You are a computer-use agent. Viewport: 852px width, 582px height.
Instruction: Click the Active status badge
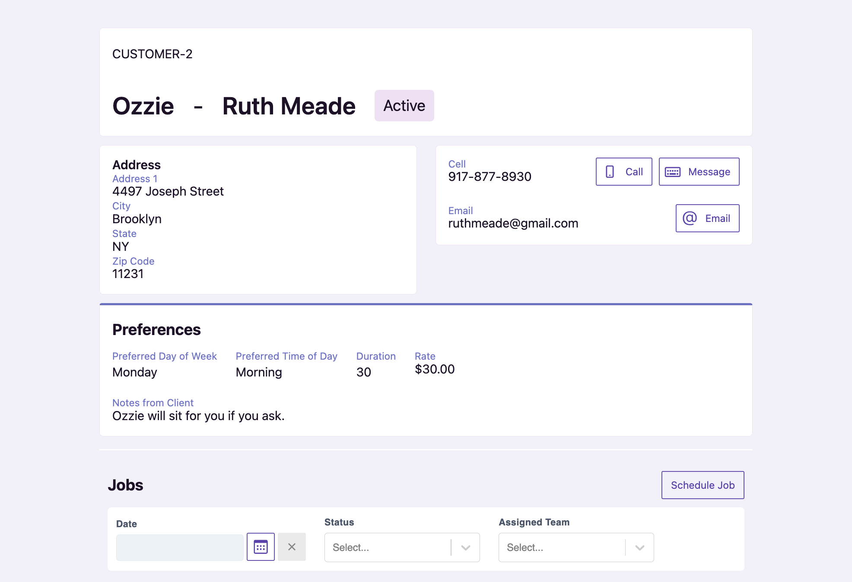pos(404,106)
